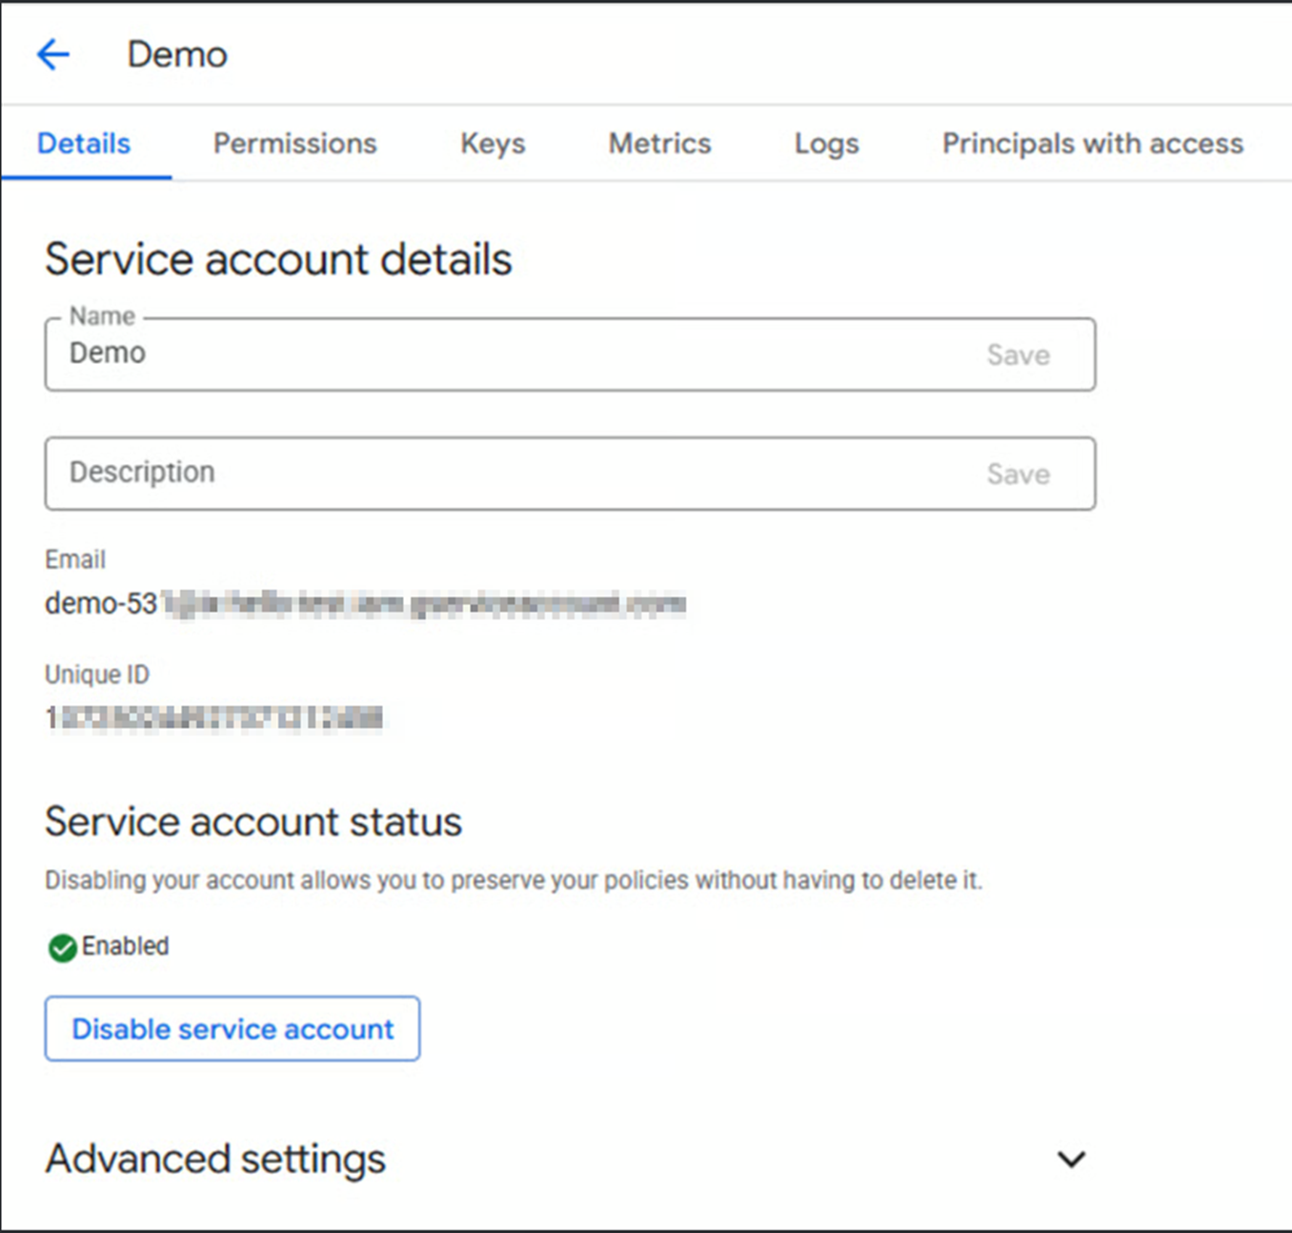The height and width of the screenshot is (1233, 1292).
Task: Click the Disable service account button
Action: [x=232, y=1029]
